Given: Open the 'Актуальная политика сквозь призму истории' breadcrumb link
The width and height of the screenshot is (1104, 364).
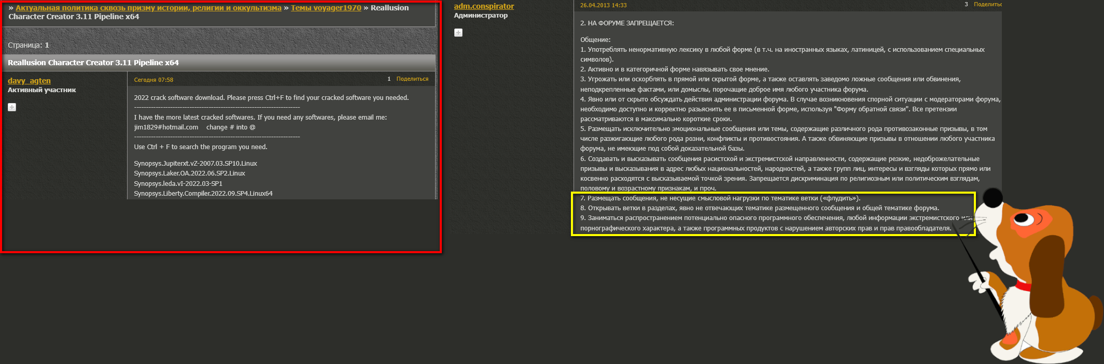Looking at the screenshot, I should [148, 8].
